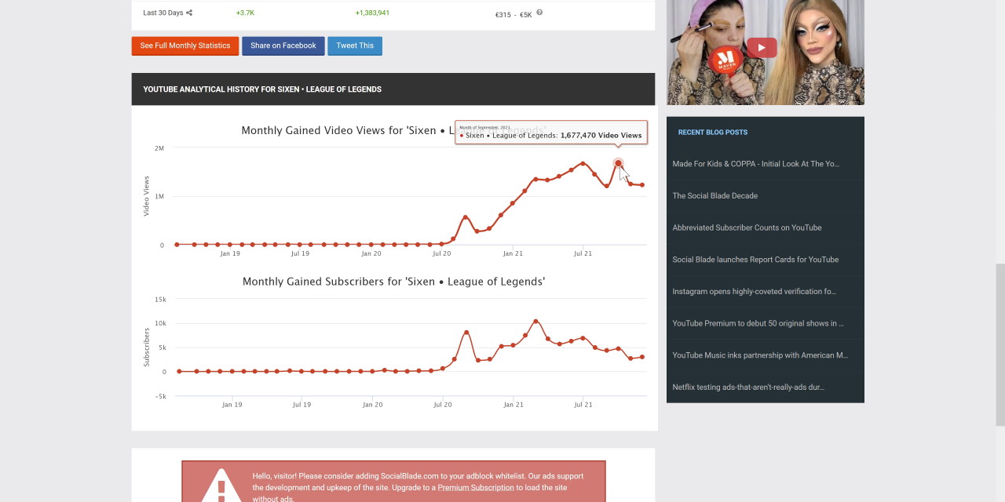The width and height of the screenshot is (1005, 502).
Task: Open 'YouTube Premium to debut 50 original shows' post
Action: [758, 323]
